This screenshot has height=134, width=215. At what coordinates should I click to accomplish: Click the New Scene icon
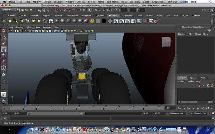tap(22, 10)
